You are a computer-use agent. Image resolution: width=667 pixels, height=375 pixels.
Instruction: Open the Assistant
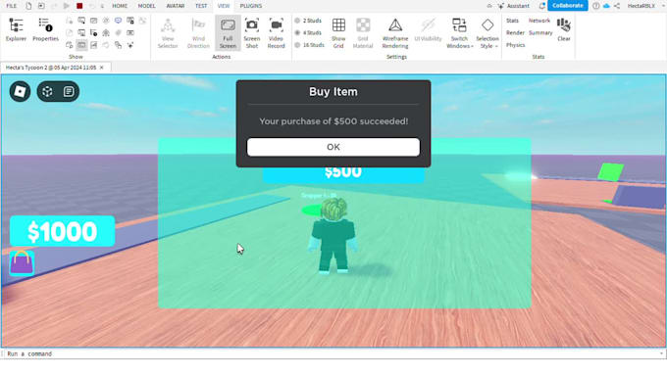pos(514,6)
